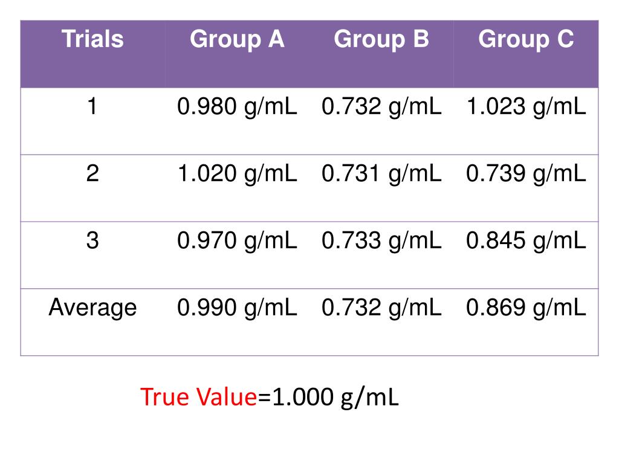Viewport: 619px width, 464px height.
Task: Click the Average row label
Action: [x=92, y=308]
